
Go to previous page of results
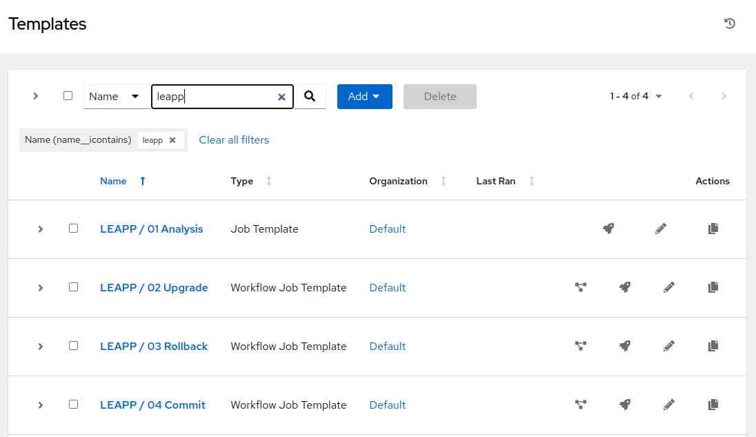pyautogui.click(x=691, y=97)
